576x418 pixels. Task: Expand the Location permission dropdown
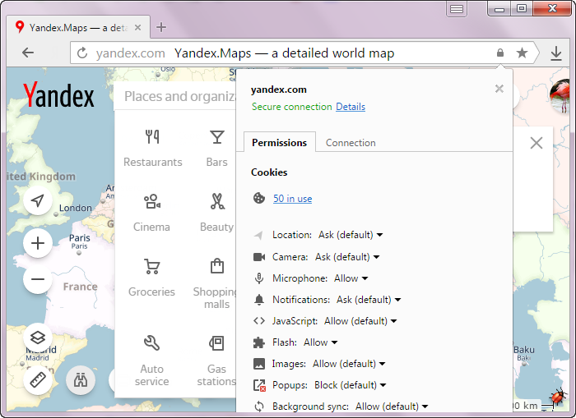(351, 235)
